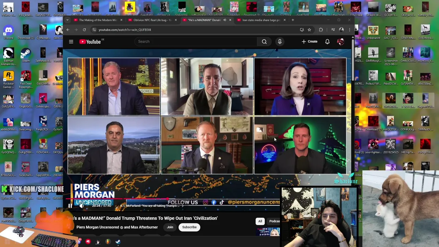
Task: Reload the page with refresh icon
Action: [x=84, y=30]
